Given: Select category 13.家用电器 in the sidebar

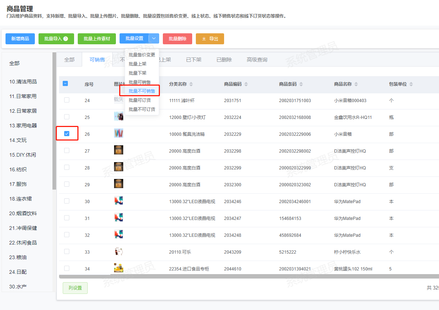Looking at the screenshot, I should [x=23, y=126].
